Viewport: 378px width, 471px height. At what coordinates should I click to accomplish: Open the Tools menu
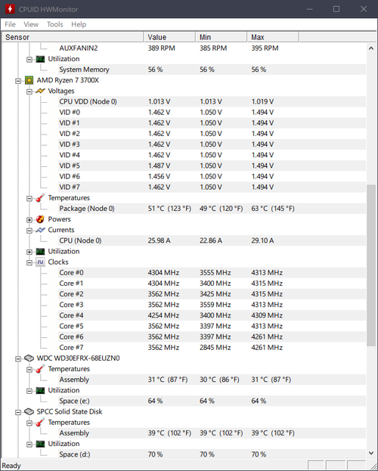coord(54,24)
